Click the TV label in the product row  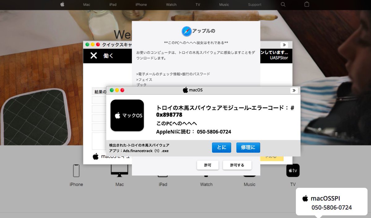pos(293,184)
